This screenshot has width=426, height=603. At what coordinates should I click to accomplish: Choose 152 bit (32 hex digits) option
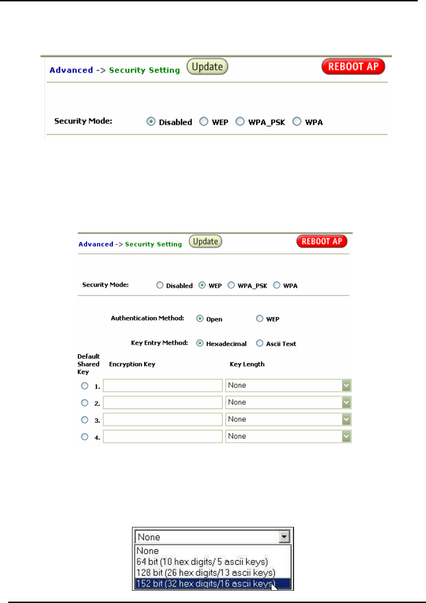[213, 583]
